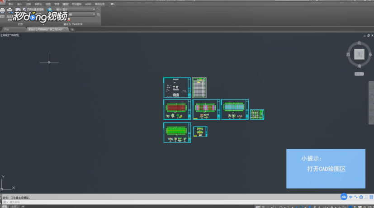This screenshot has height=208, width=374.
Task: Open the WCS dropdown below ViewCube
Action: pyautogui.click(x=359, y=74)
